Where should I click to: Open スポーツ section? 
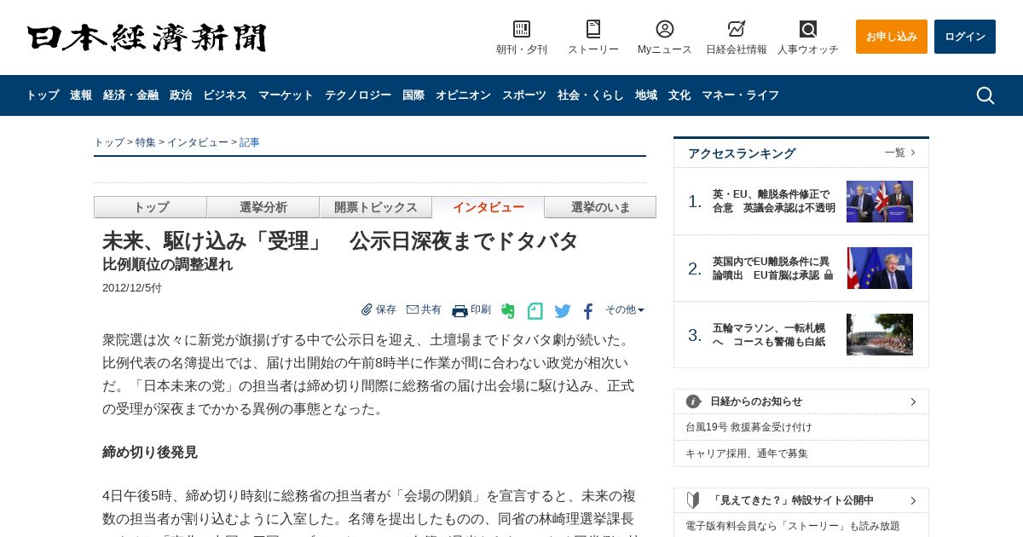(x=524, y=95)
